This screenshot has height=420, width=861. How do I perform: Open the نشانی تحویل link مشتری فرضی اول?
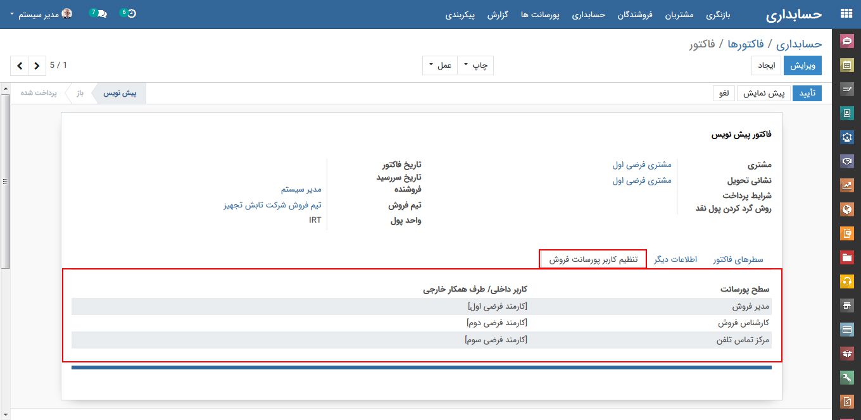(x=642, y=180)
